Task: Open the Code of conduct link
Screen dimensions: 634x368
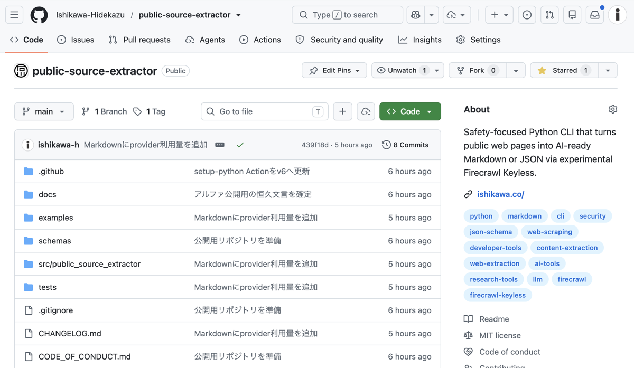Action: [x=509, y=352]
